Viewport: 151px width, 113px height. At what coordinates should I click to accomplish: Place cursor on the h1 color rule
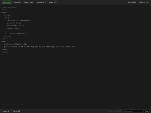(x=16, y=33)
